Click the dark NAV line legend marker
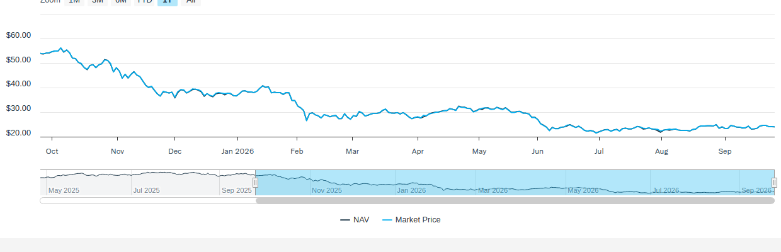The image size is (781, 252). click(x=345, y=220)
